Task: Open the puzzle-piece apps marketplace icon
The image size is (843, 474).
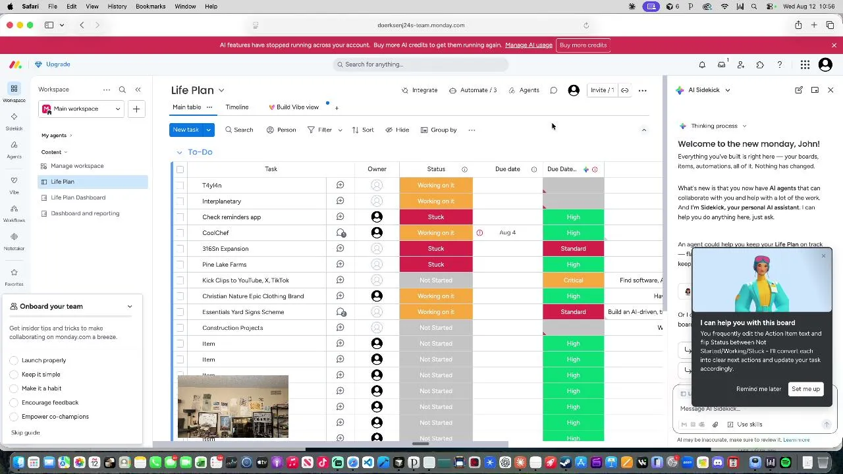Action: [760, 65]
